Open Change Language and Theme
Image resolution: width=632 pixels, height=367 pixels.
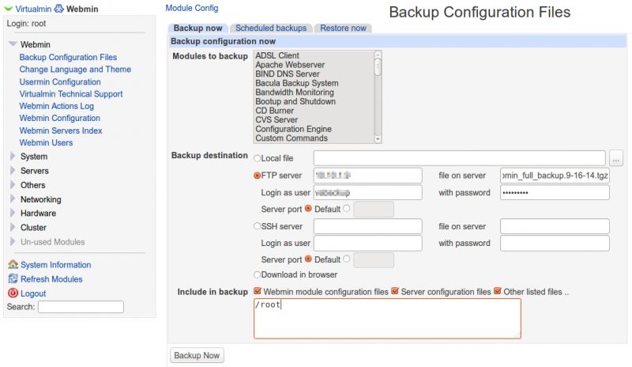pyautogui.click(x=75, y=70)
